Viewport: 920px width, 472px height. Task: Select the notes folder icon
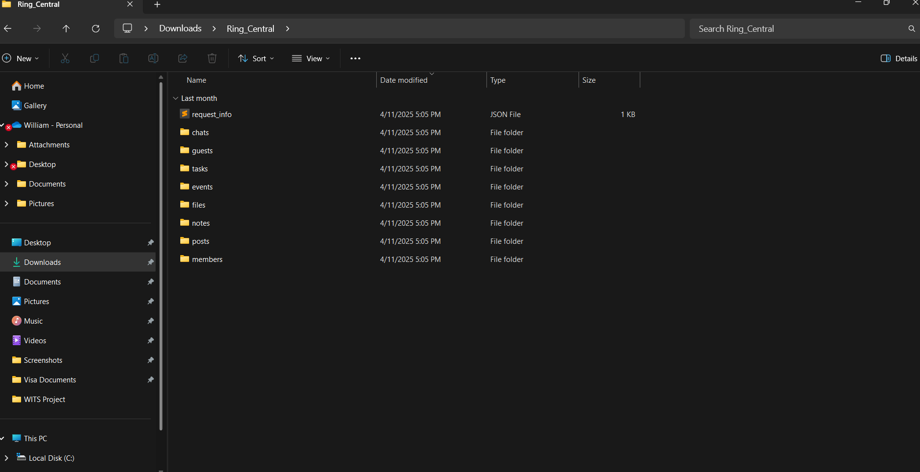[x=185, y=222]
